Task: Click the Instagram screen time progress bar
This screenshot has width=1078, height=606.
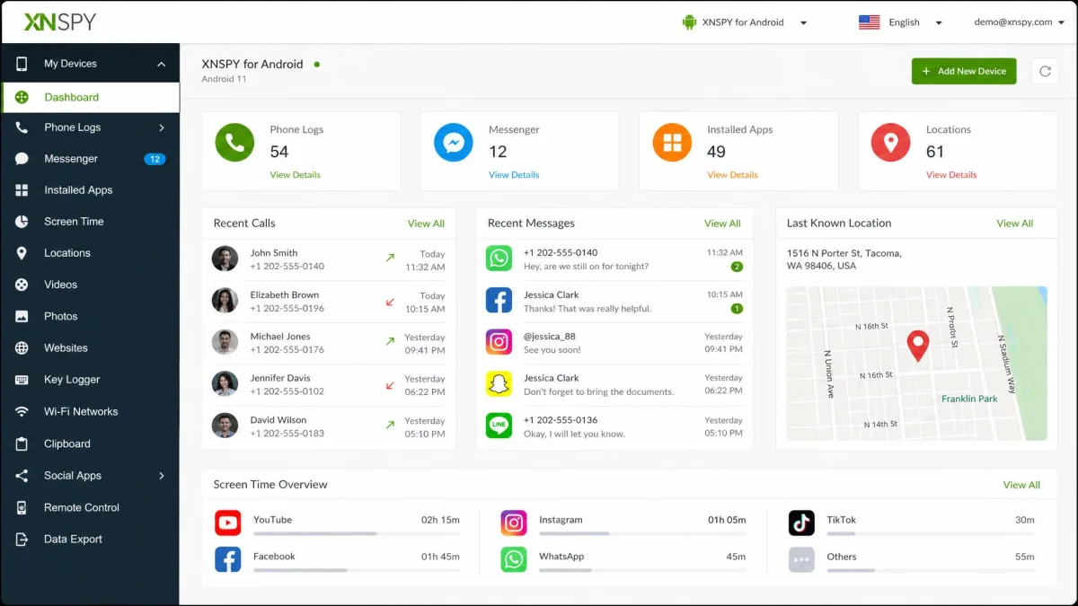Action: [642, 533]
